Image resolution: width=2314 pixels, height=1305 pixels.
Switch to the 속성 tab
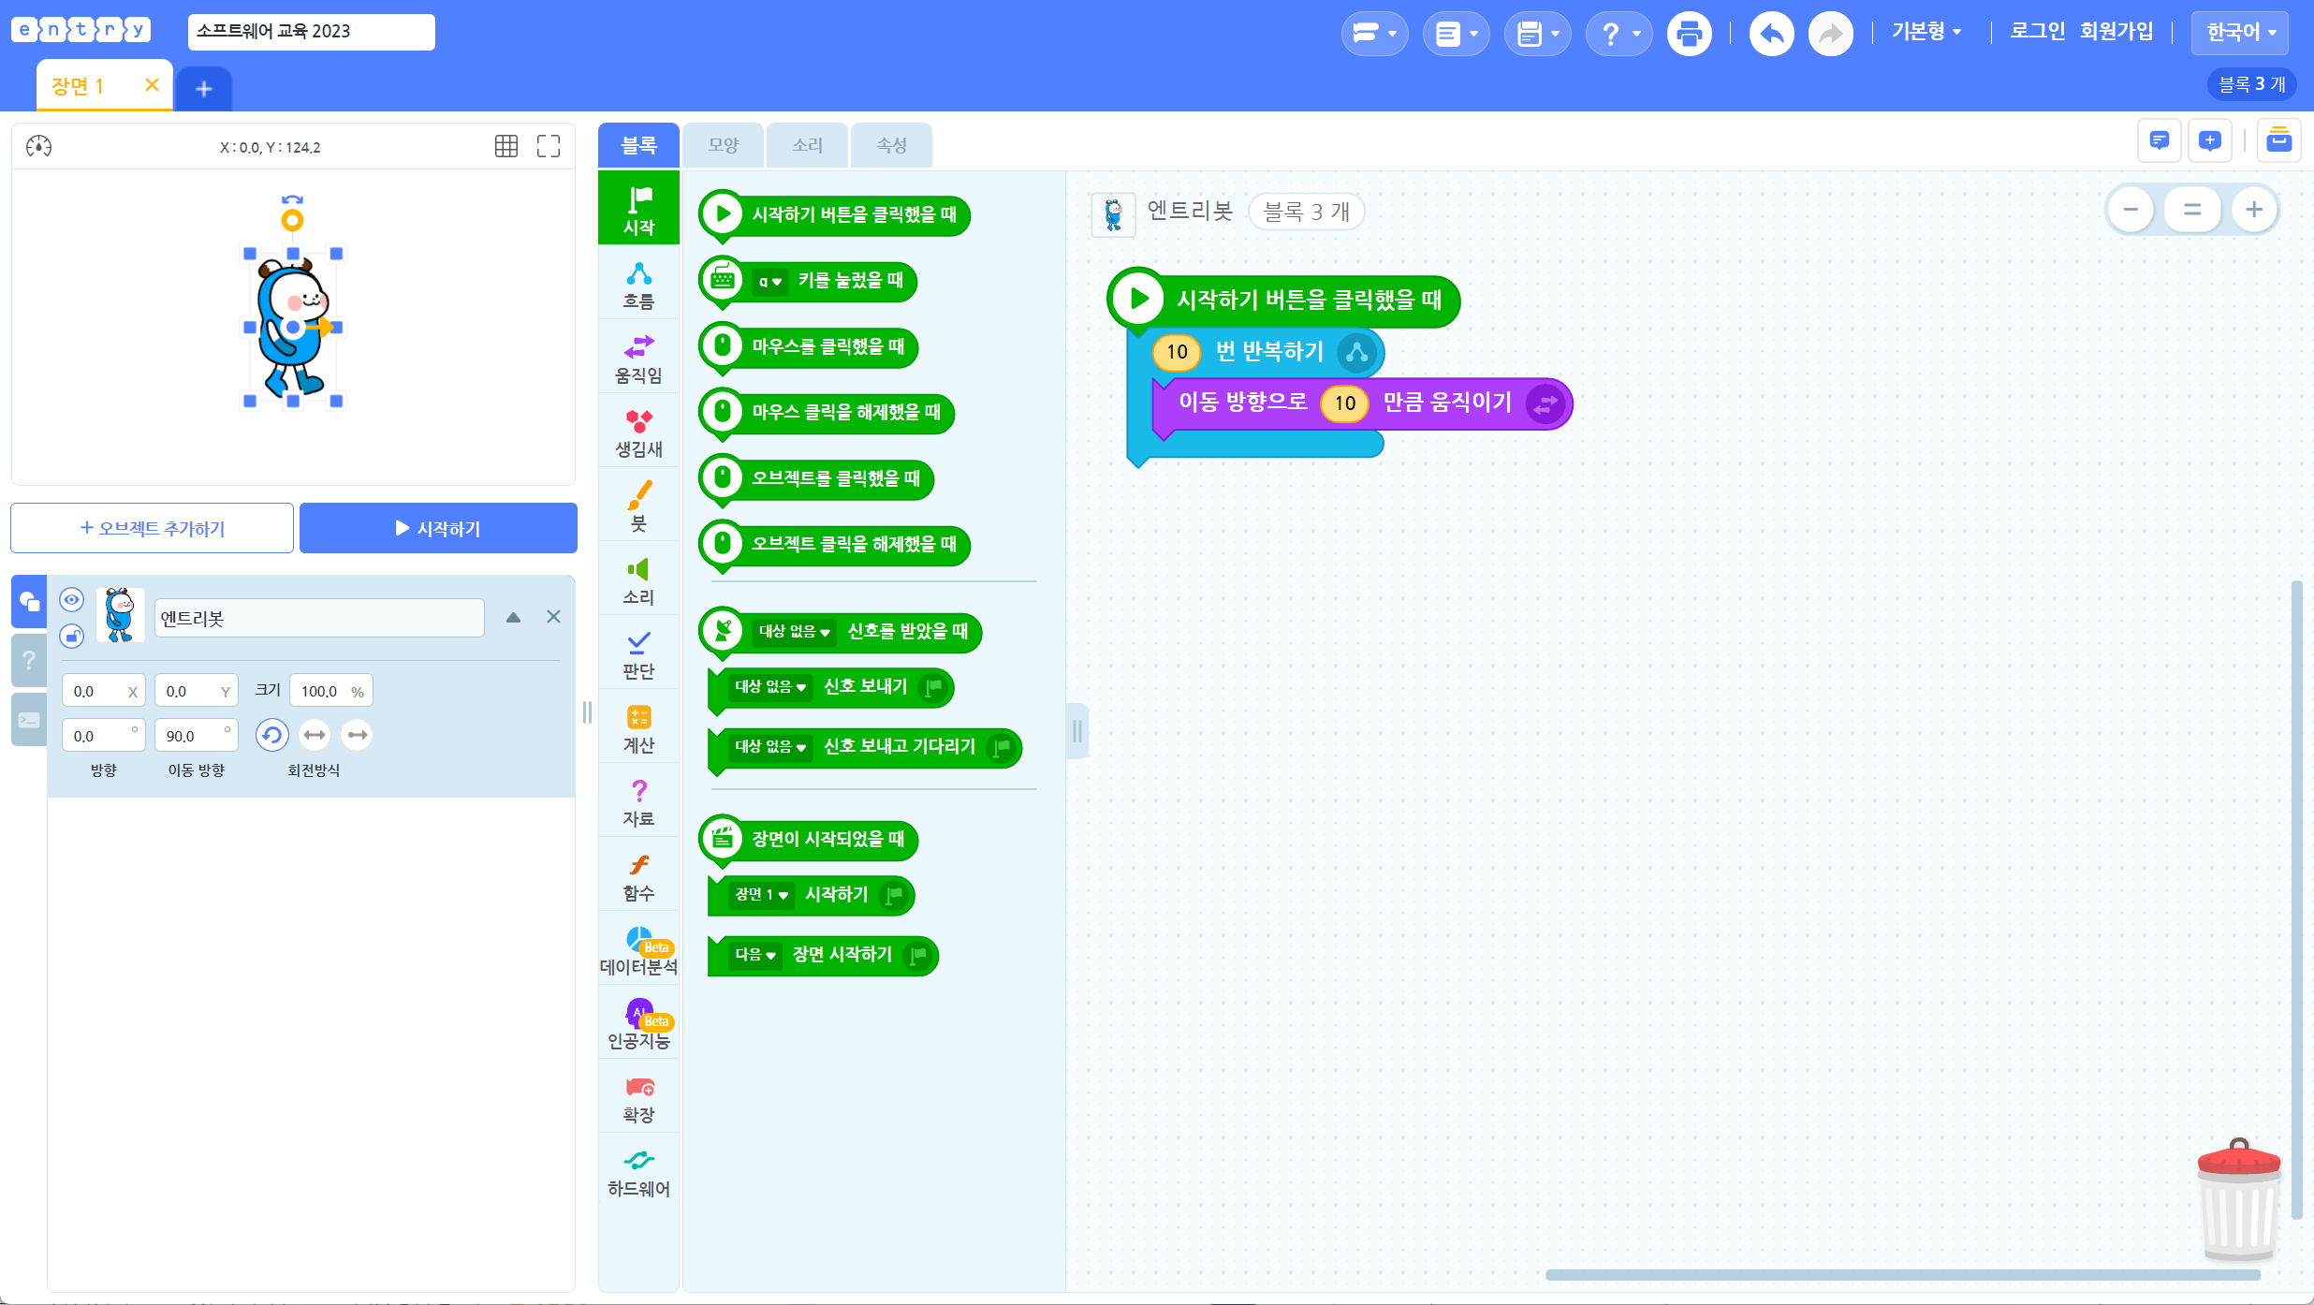click(891, 145)
